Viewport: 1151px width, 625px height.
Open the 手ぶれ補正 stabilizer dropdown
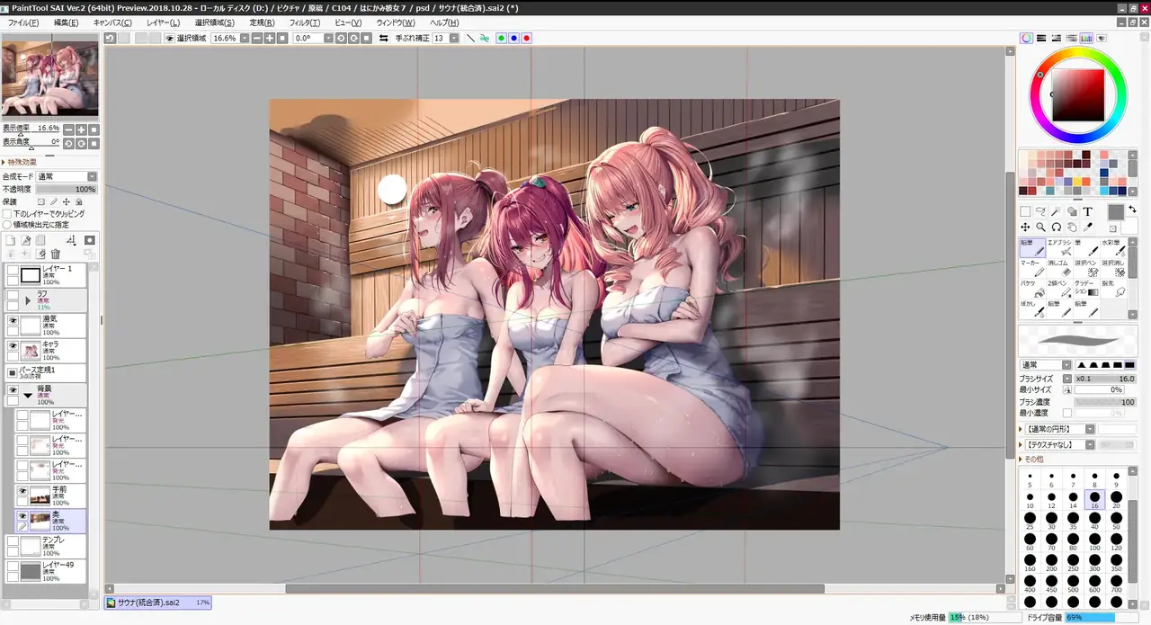point(454,39)
